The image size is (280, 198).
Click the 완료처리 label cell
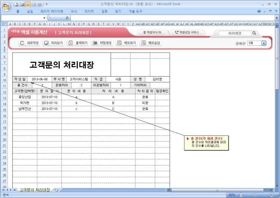coord(62,85)
